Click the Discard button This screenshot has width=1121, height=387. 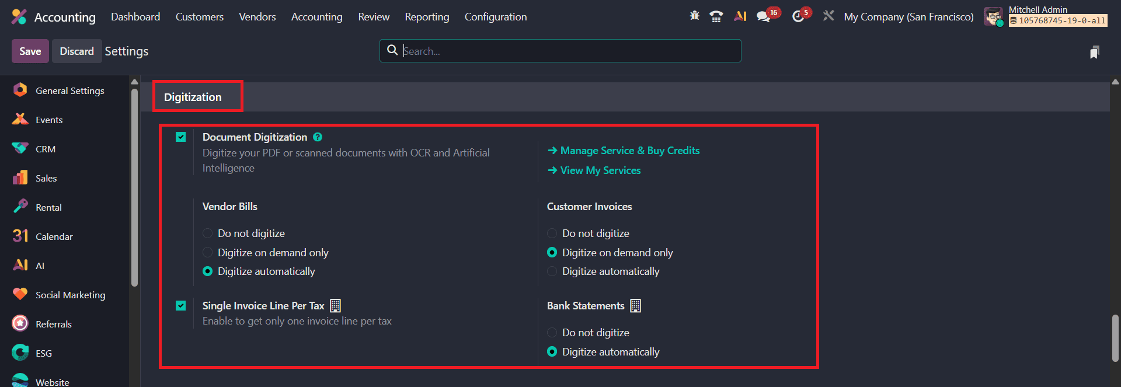coord(76,51)
